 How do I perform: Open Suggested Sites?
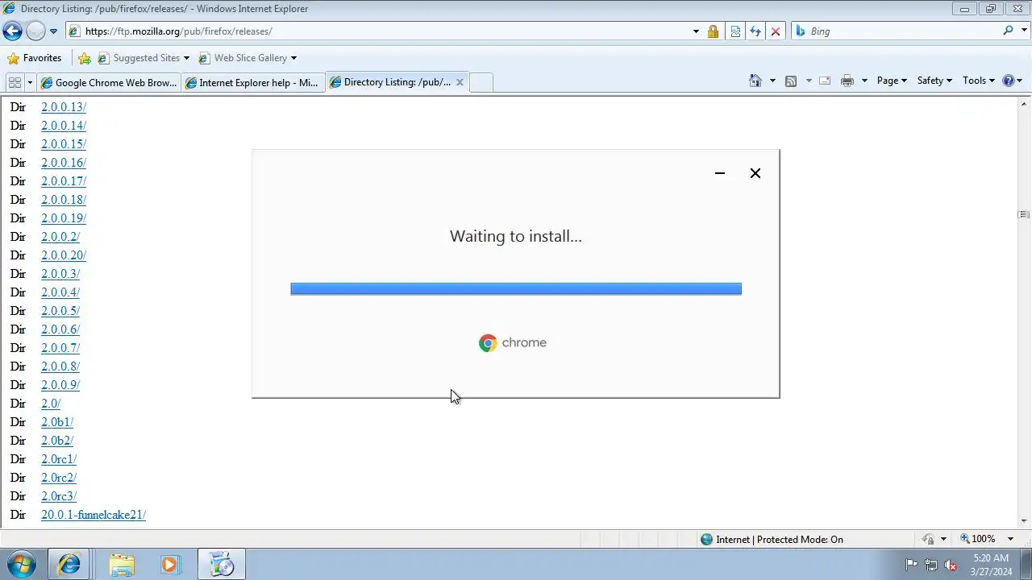(144, 58)
